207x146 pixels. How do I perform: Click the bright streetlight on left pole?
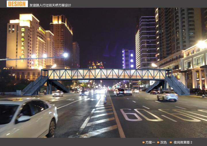(x=66, y=55)
